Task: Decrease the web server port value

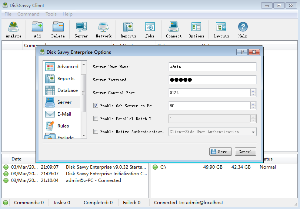Action: 253,107
